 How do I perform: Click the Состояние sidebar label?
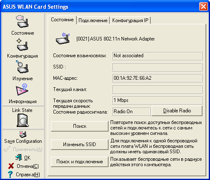click(23, 33)
